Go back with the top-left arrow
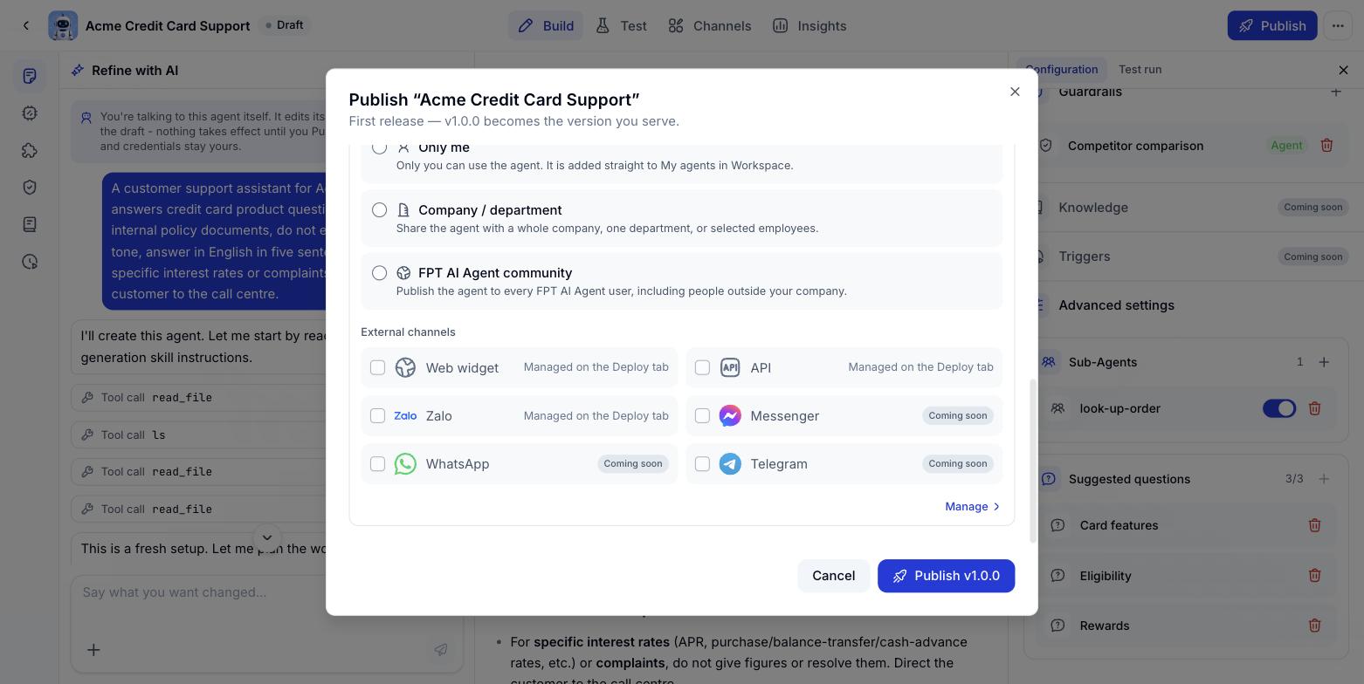Screen dimensions: 1364x684 point(26,25)
